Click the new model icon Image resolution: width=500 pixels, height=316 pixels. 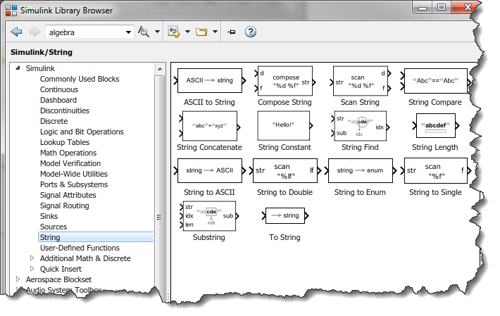(x=174, y=32)
